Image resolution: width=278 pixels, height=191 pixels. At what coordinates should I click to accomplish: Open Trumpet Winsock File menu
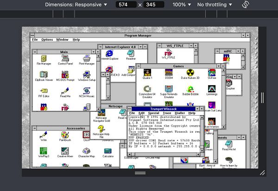point(132,113)
